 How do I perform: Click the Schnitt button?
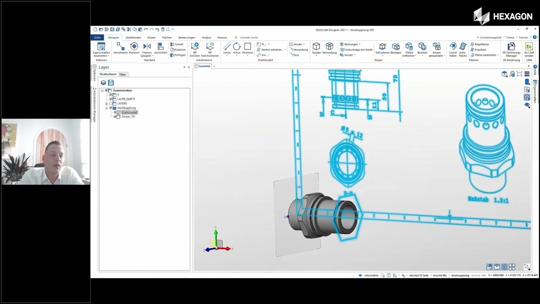(177, 44)
